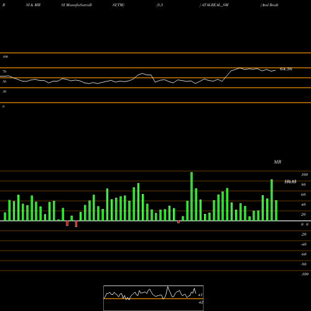Click the 'SI(TM)' header label

tap(118, 5)
